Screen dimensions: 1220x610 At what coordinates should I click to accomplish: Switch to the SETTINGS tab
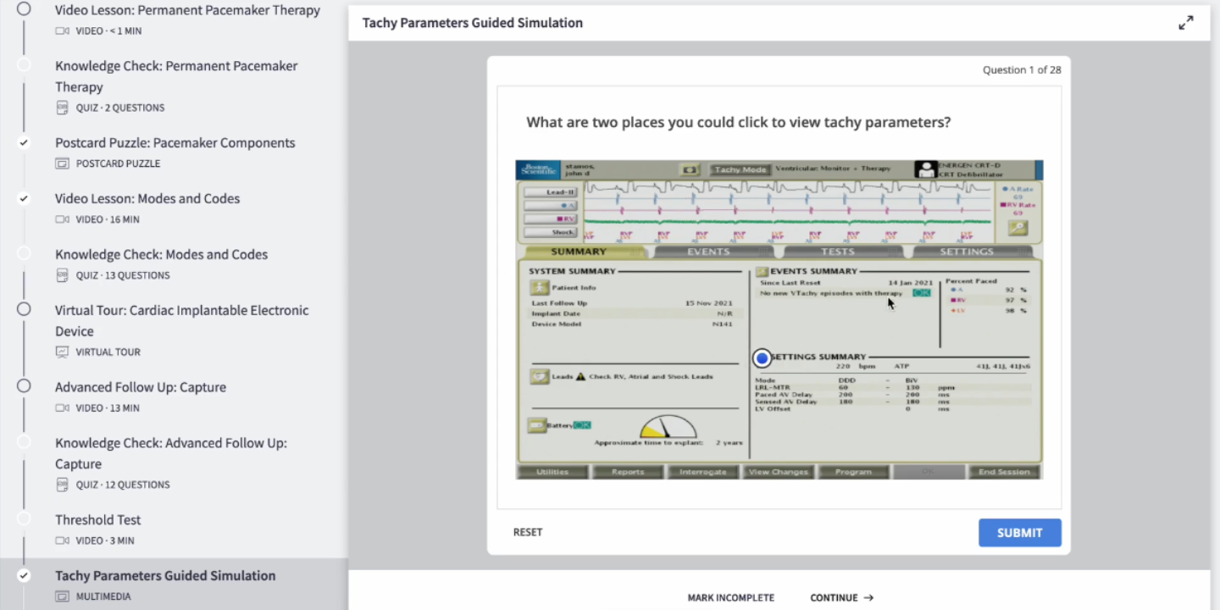click(x=966, y=252)
